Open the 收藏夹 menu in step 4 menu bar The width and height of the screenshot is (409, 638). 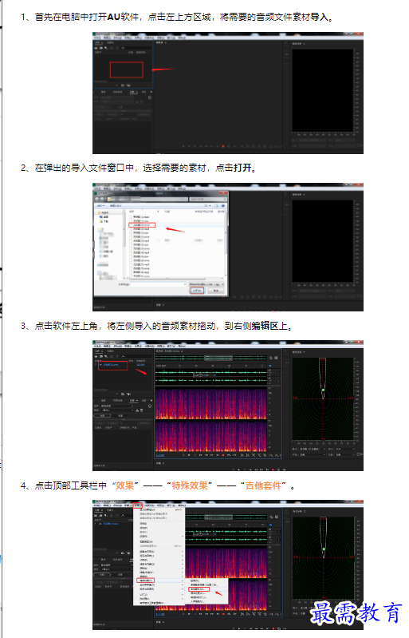point(148,505)
